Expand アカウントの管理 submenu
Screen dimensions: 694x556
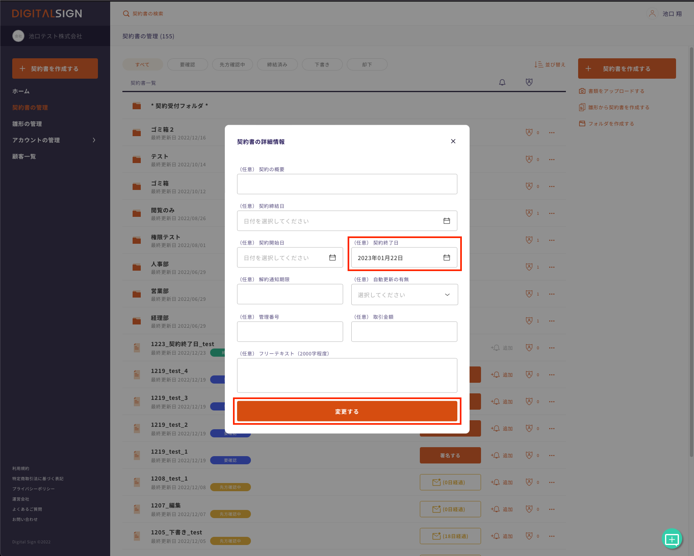click(94, 140)
